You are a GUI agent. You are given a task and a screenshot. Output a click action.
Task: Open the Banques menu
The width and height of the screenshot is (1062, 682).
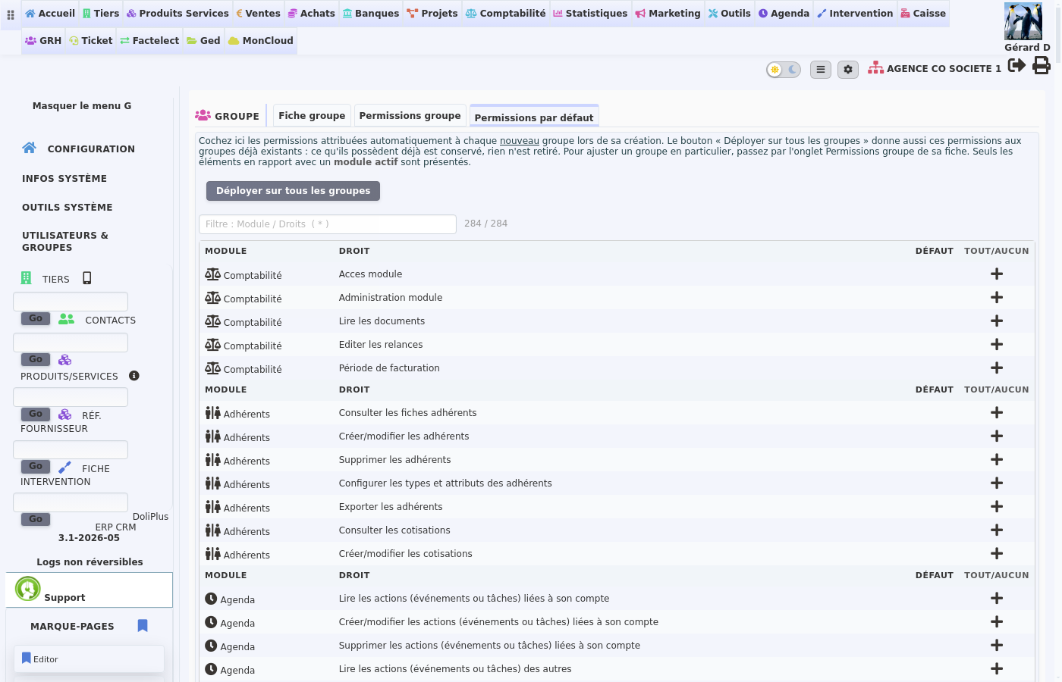click(x=371, y=14)
